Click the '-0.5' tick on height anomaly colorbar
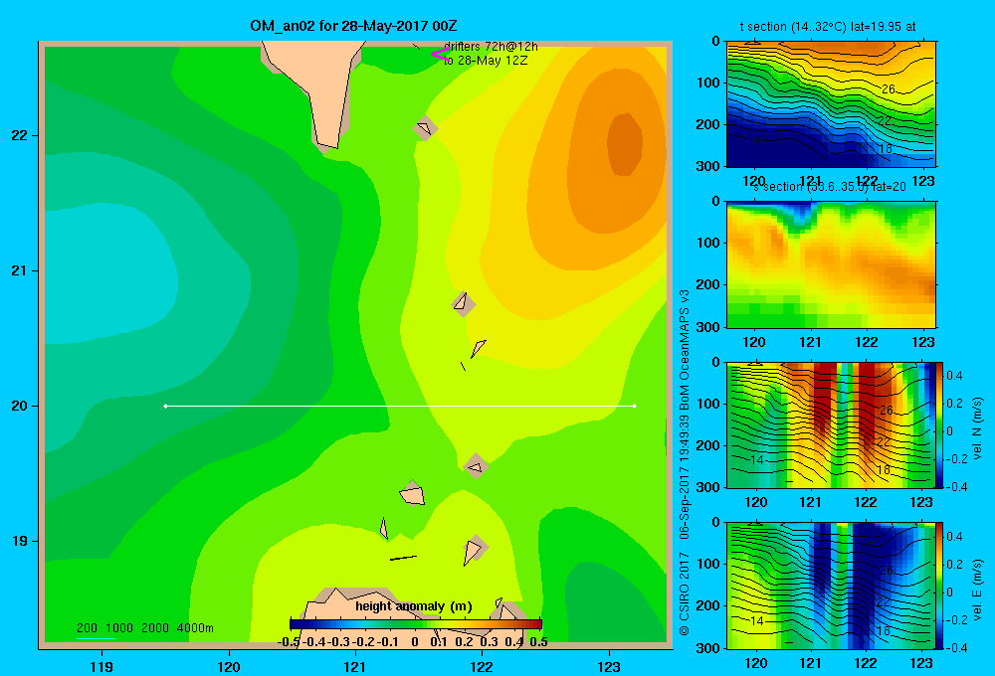This screenshot has height=676, width=995. pyautogui.click(x=289, y=642)
